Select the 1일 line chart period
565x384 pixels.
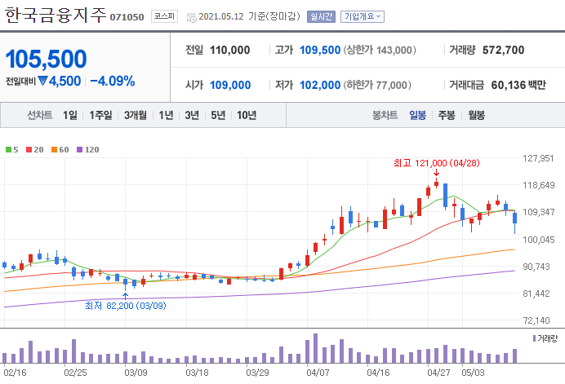(70, 115)
